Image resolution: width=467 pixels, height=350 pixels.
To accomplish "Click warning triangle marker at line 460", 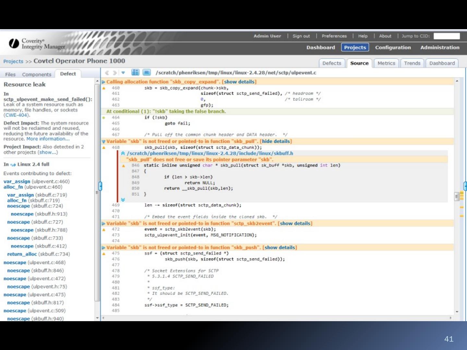I will [x=104, y=88].
